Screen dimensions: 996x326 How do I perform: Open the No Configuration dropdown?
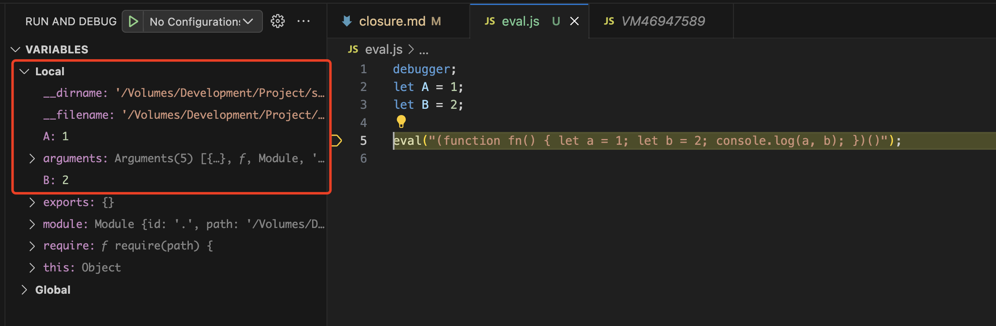tap(202, 22)
